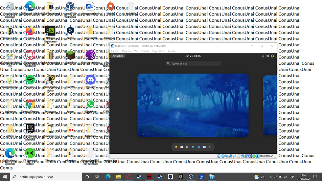
Task: Open Rhythmbox speaker icon in GNOME dash
Action: coord(187,147)
